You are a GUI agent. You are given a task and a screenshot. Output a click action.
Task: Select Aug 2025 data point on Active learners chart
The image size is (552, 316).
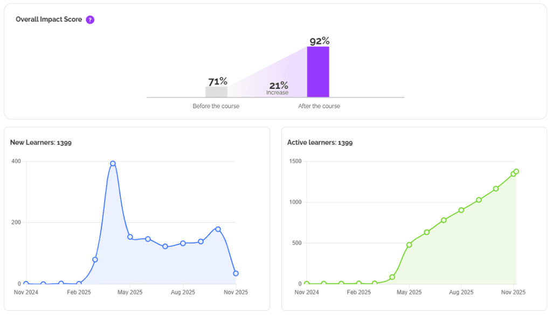coord(461,210)
